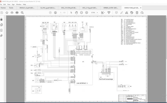Click the stamp tool icon

tap(132, 13)
